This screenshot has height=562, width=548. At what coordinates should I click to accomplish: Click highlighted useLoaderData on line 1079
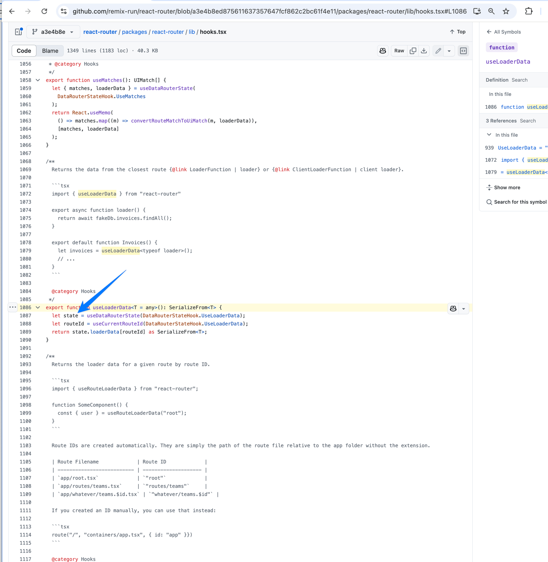(120, 251)
